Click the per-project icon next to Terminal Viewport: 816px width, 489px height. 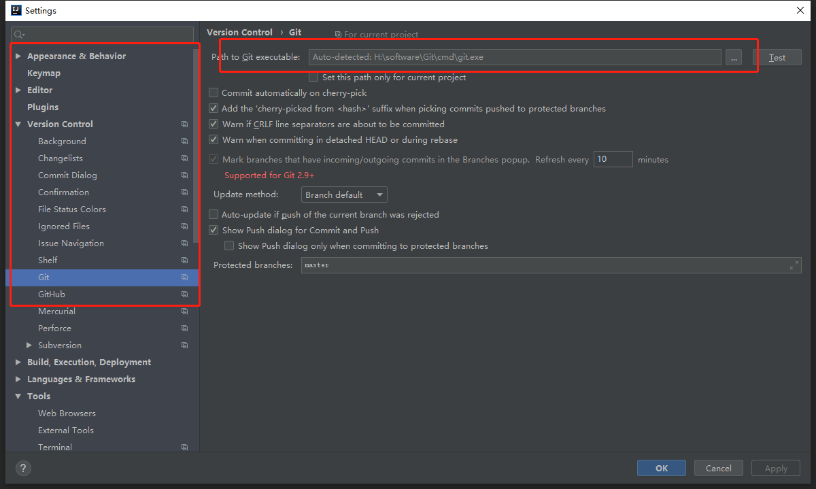(184, 447)
